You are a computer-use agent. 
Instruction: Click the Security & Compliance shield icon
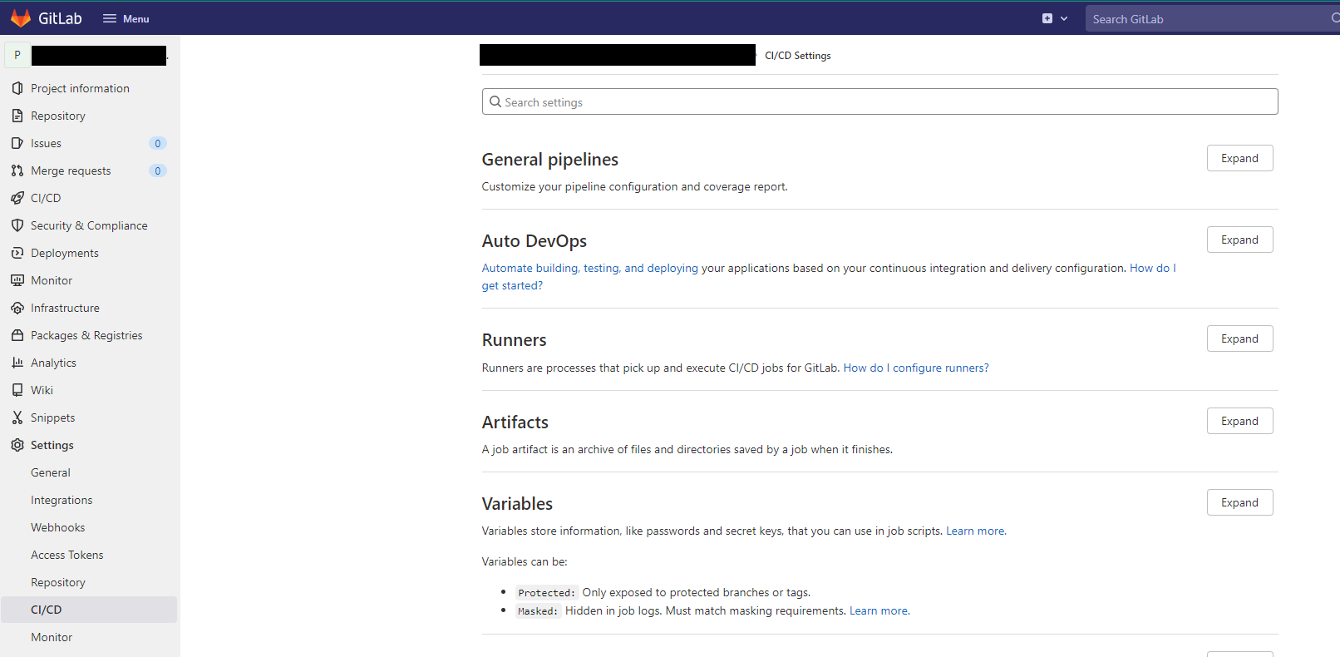pos(17,225)
